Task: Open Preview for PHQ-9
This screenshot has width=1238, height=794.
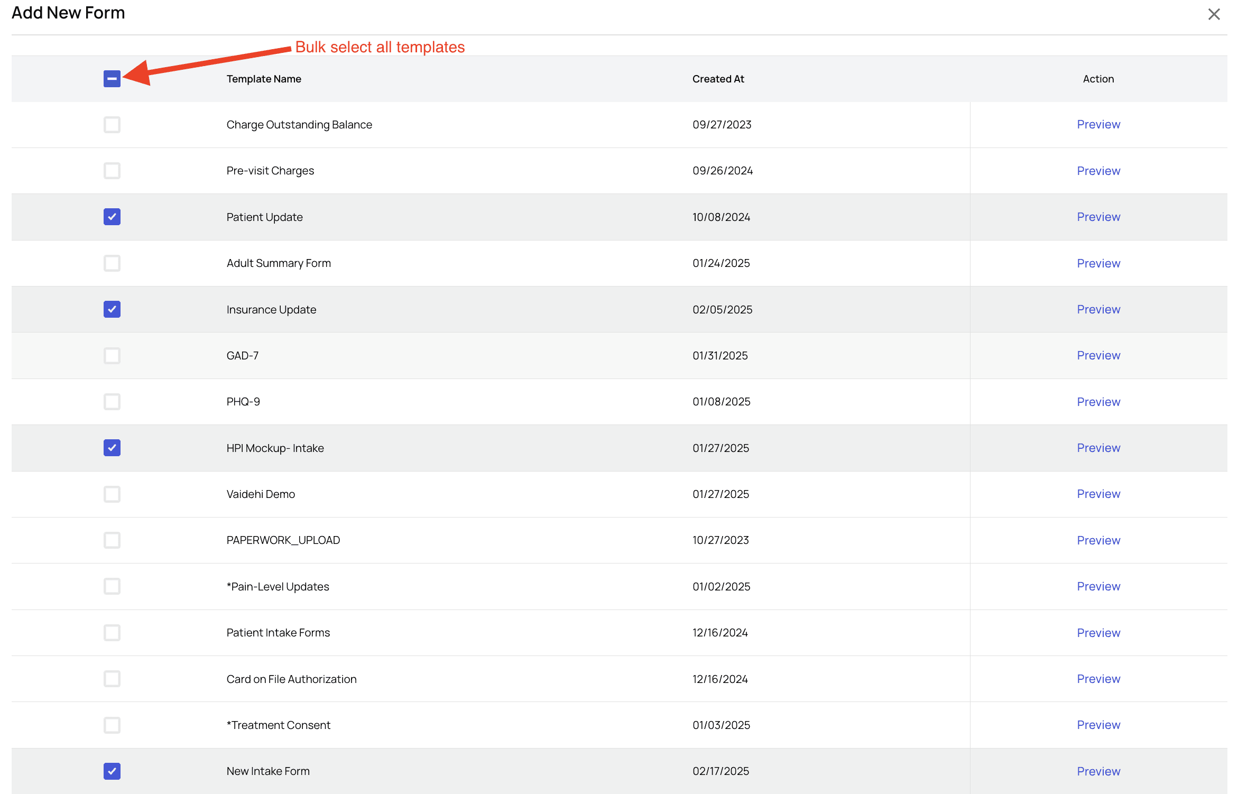Action: point(1098,402)
